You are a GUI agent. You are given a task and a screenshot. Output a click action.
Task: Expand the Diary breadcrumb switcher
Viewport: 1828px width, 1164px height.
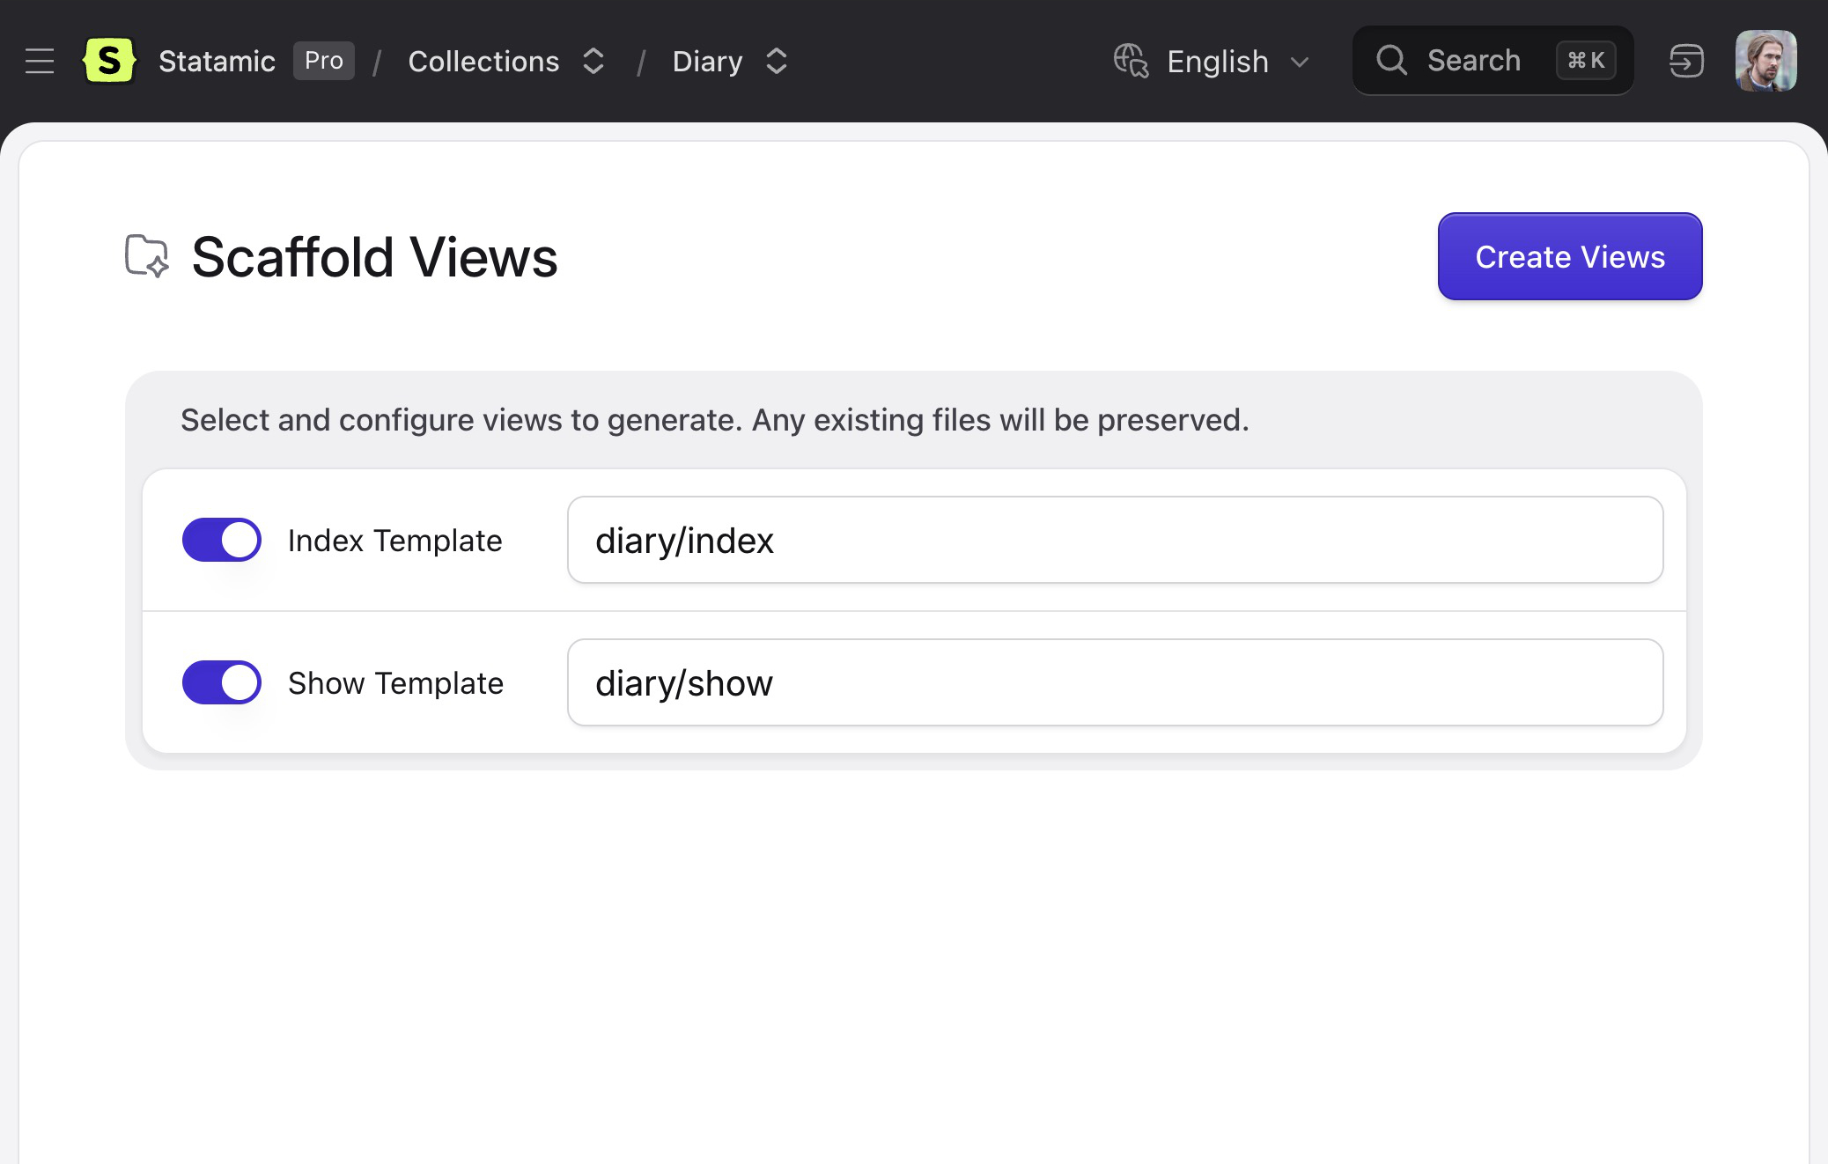coord(776,61)
